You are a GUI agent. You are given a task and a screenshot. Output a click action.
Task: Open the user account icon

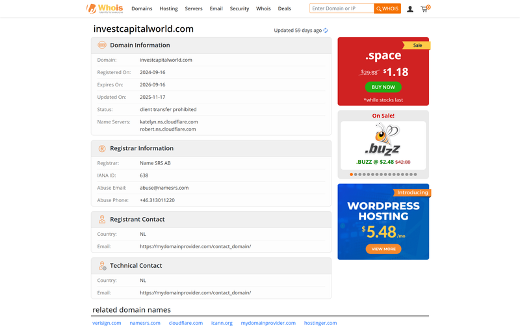410,9
